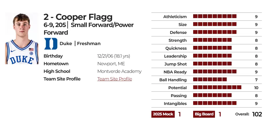Click the Small Forward/Power Forward position text
Image resolution: width=269 pixels, height=121 pixels.
pyautogui.click(x=102, y=25)
